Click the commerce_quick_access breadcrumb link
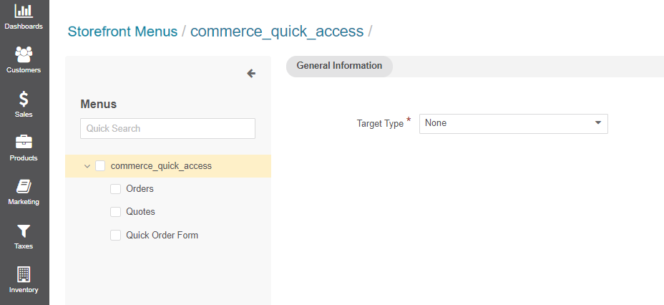Viewport: 664px width, 305px height. tap(276, 32)
